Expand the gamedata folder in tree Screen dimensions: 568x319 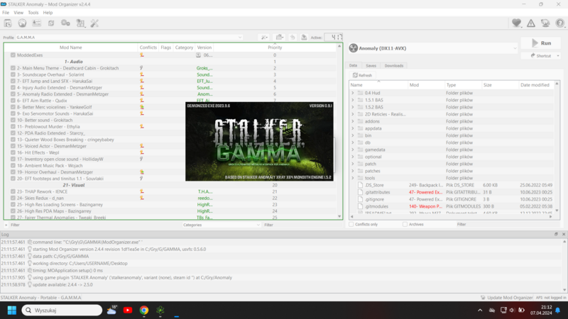coord(353,150)
